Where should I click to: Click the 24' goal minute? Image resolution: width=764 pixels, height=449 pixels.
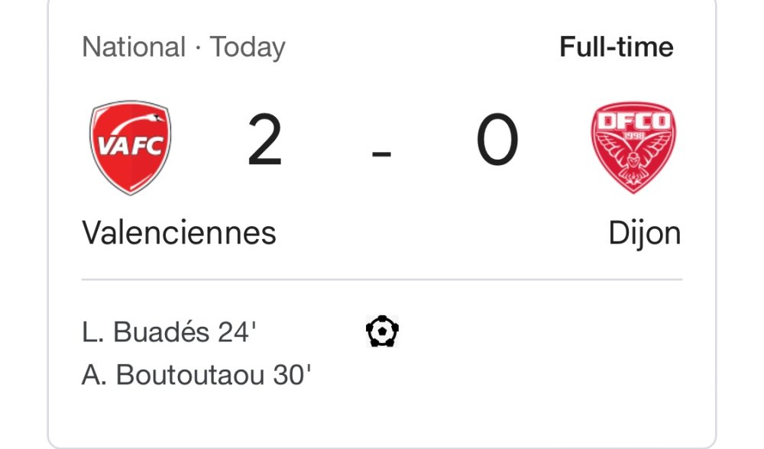pyautogui.click(x=236, y=333)
